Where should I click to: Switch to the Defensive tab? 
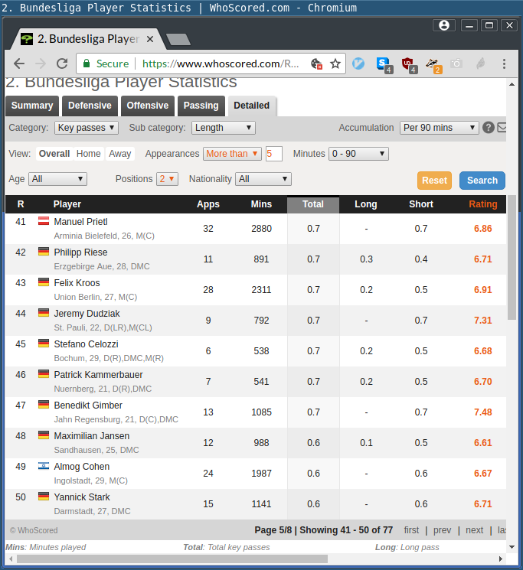point(90,106)
